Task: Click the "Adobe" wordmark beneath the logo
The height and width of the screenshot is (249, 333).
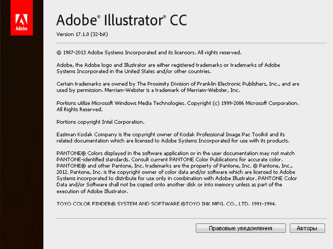Action: (x=22, y=27)
